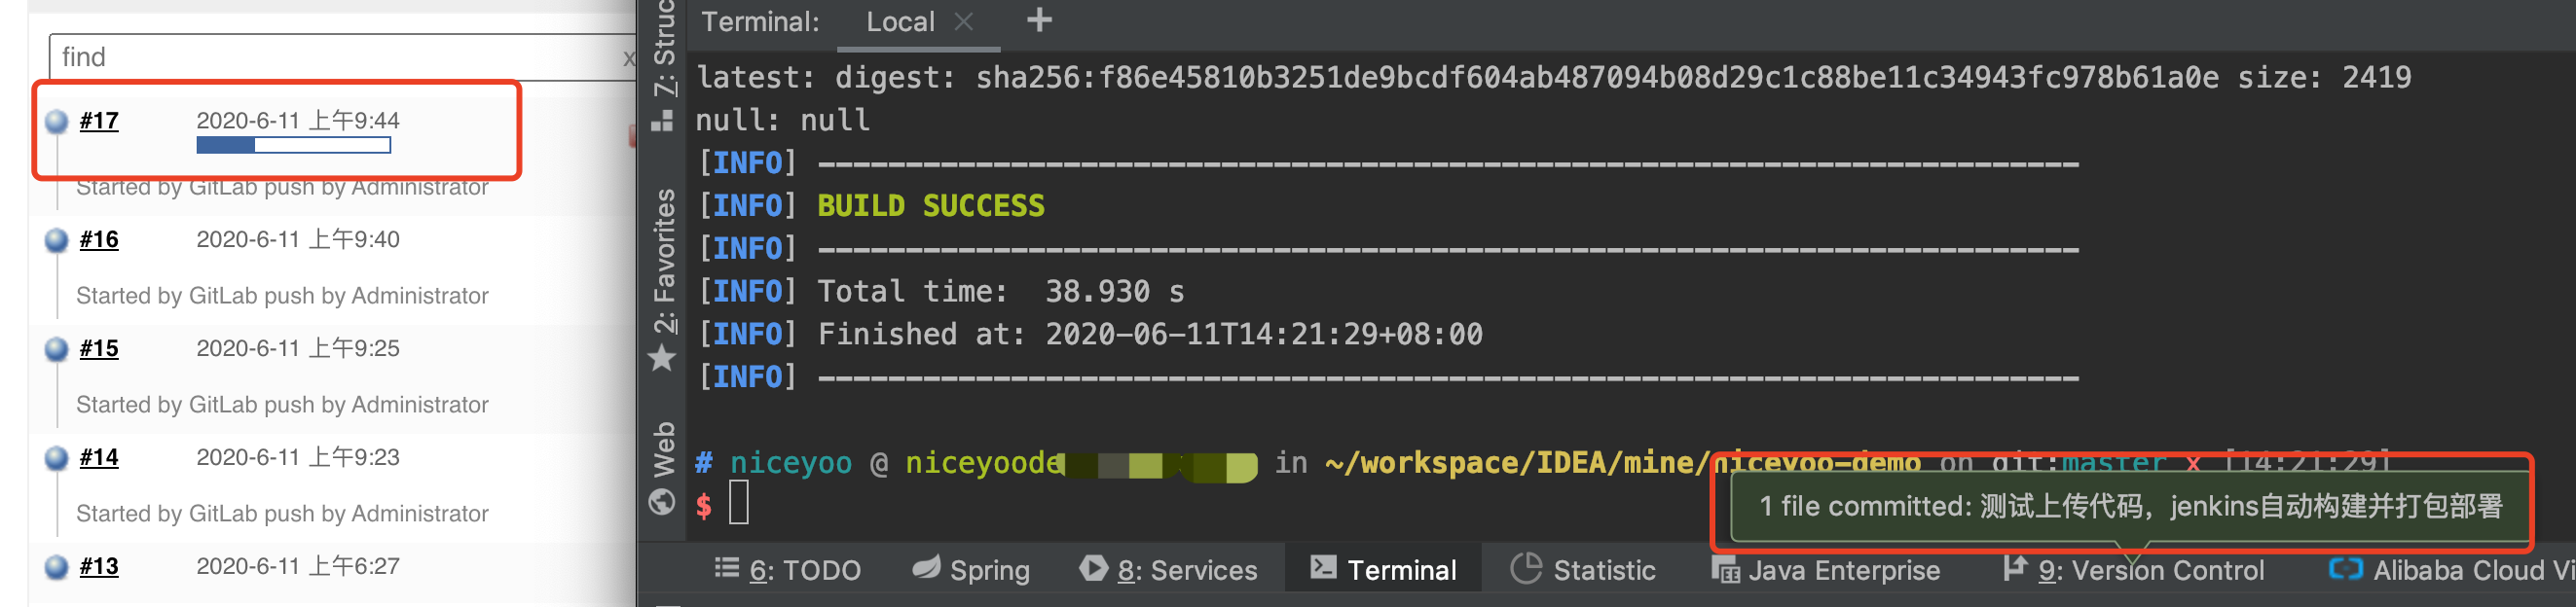Image resolution: width=2576 pixels, height=607 pixels.
Task: Open the Spring tool window
Action: coord(971,571)
